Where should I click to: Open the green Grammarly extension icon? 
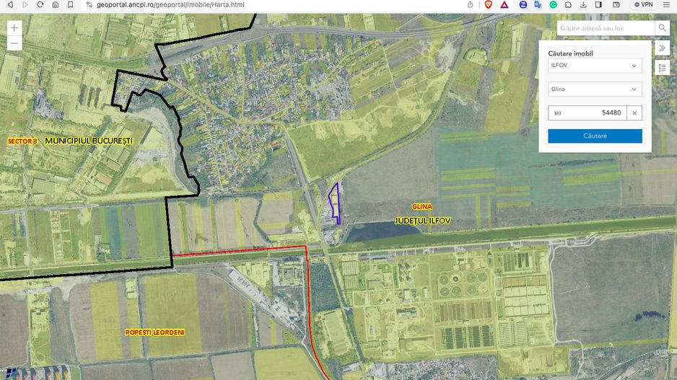(553, 5)
